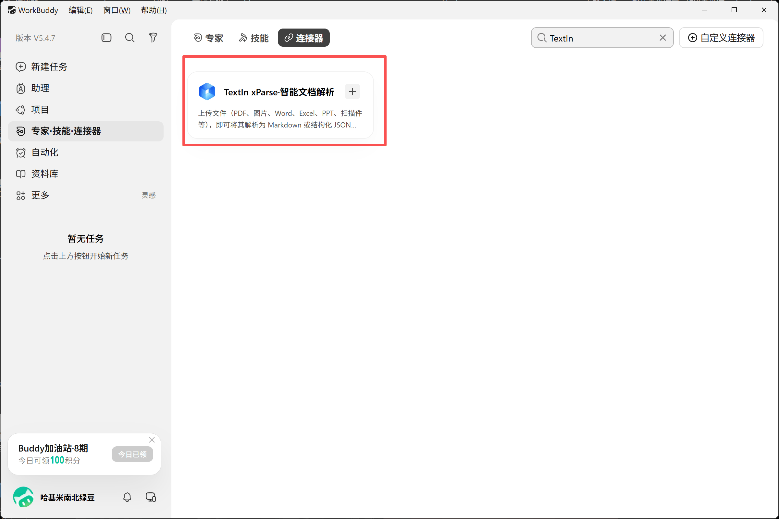The width and height of the screenshot is (779, 519).
Task: Expand the 更多 more section
Action: (85, 195)
